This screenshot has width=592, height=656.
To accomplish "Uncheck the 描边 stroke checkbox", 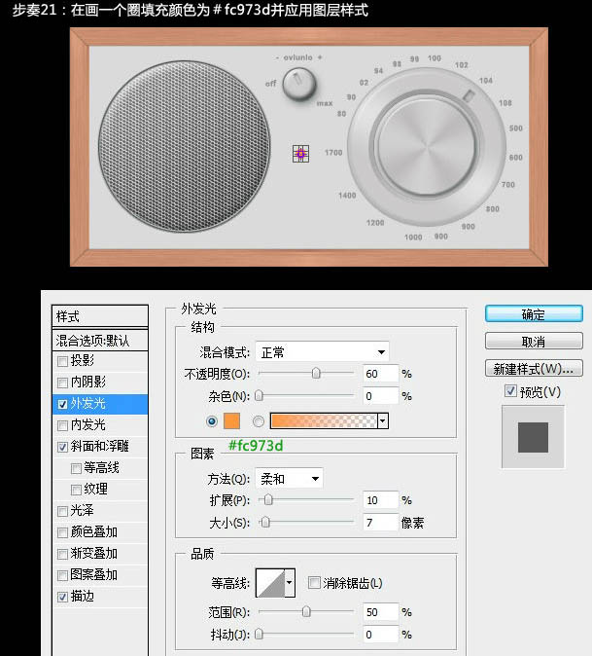I will (x=62, y=597).
